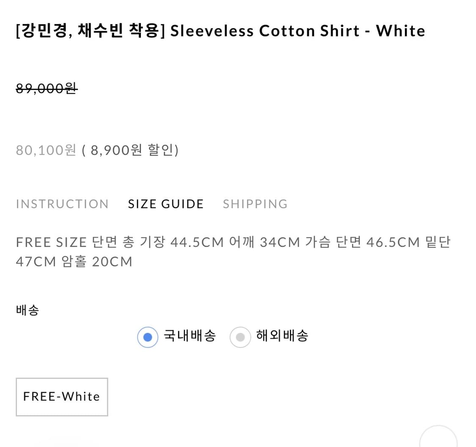Screen dimensions: 476x447
Task: Click the 해외배송 text label
Action: [x=282, y=336]
